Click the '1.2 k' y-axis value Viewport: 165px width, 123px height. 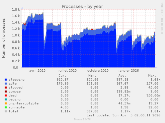(16, 29)
